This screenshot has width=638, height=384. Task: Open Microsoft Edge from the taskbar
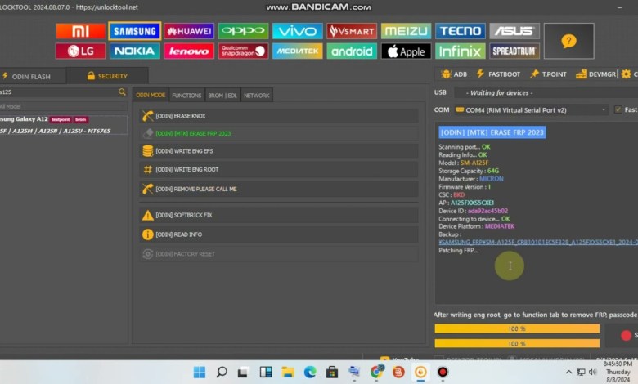(310, 372)
